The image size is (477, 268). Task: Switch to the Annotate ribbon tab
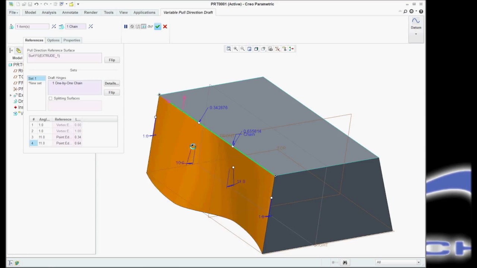coord(70,12)
